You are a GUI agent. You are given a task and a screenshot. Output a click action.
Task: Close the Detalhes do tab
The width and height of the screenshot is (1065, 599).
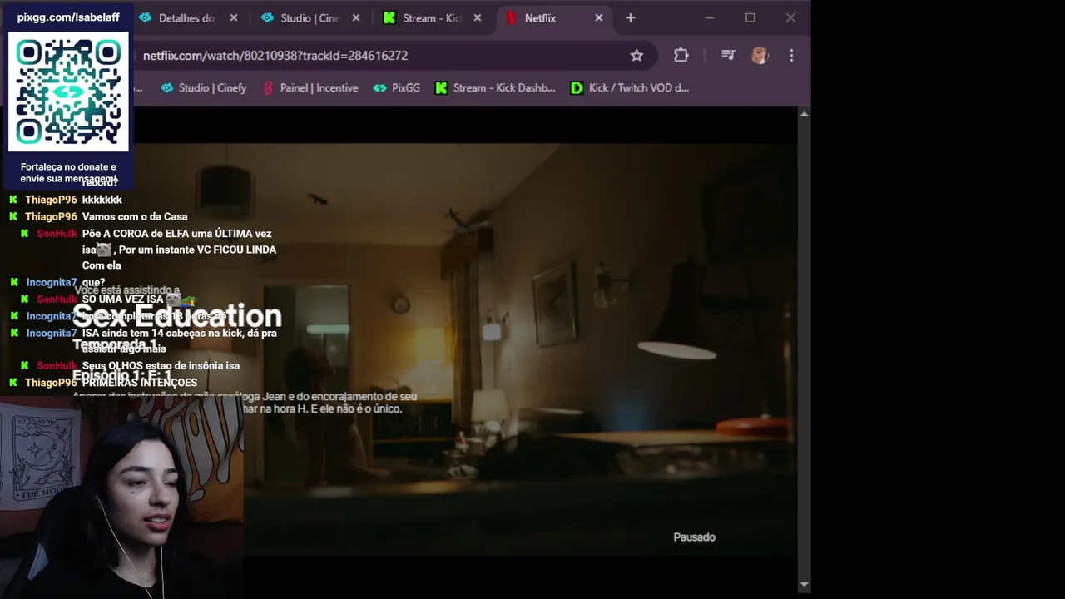[x=234, y=18]
